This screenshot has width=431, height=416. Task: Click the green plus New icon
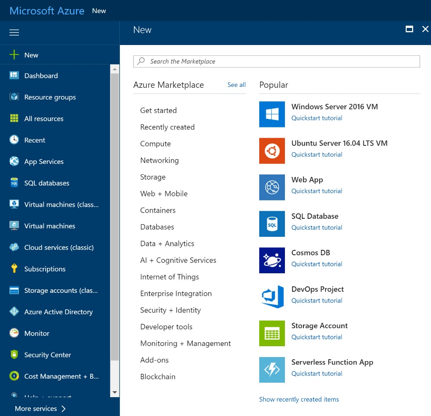pos(14,55)
